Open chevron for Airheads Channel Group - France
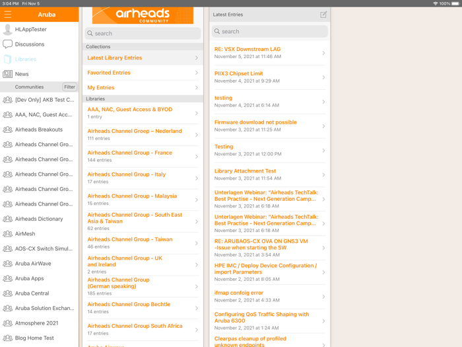462x347 pixels. click(197, 157)
